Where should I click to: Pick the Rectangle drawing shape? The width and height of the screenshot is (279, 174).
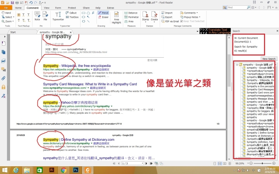tap(83, 13)
